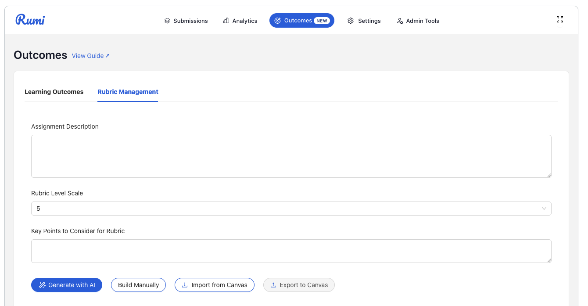The height and width of the screenshot is (306, 588).
Task: Click the Rubric Level Scale dropdown chevron
Action: coord(544,209)
